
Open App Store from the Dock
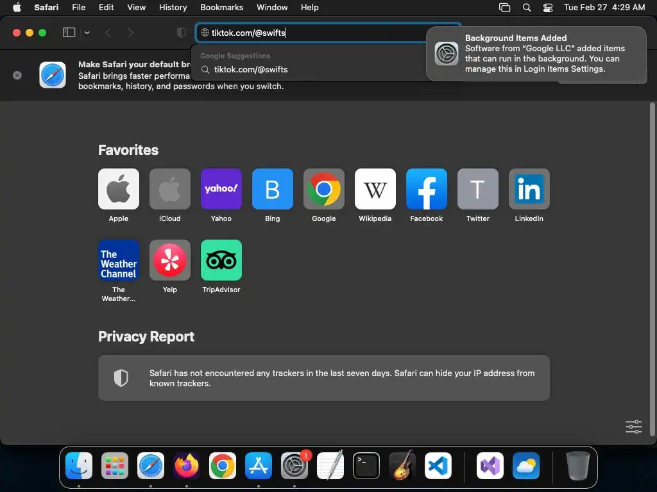(x=259, y=466)
